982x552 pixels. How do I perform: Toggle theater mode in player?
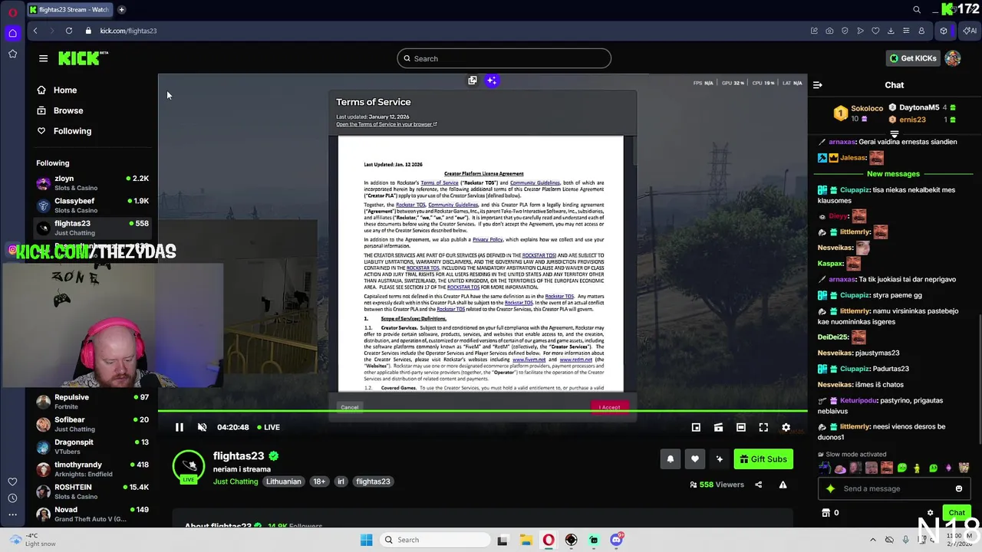coord(741,427)
